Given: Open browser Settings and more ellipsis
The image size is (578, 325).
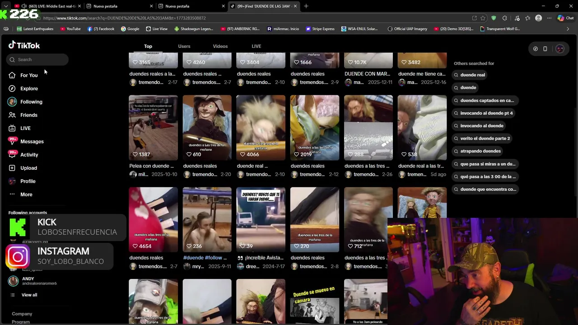Looking at the screenshot, I should [549, 18].
